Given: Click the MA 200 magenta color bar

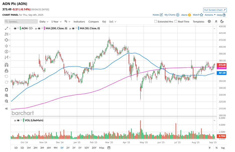Looking at the screenshot, I should [44, 28].
